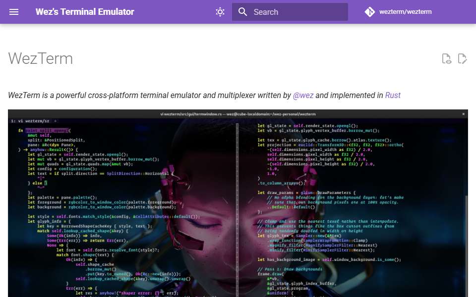Open the edit this page icon

462,58
